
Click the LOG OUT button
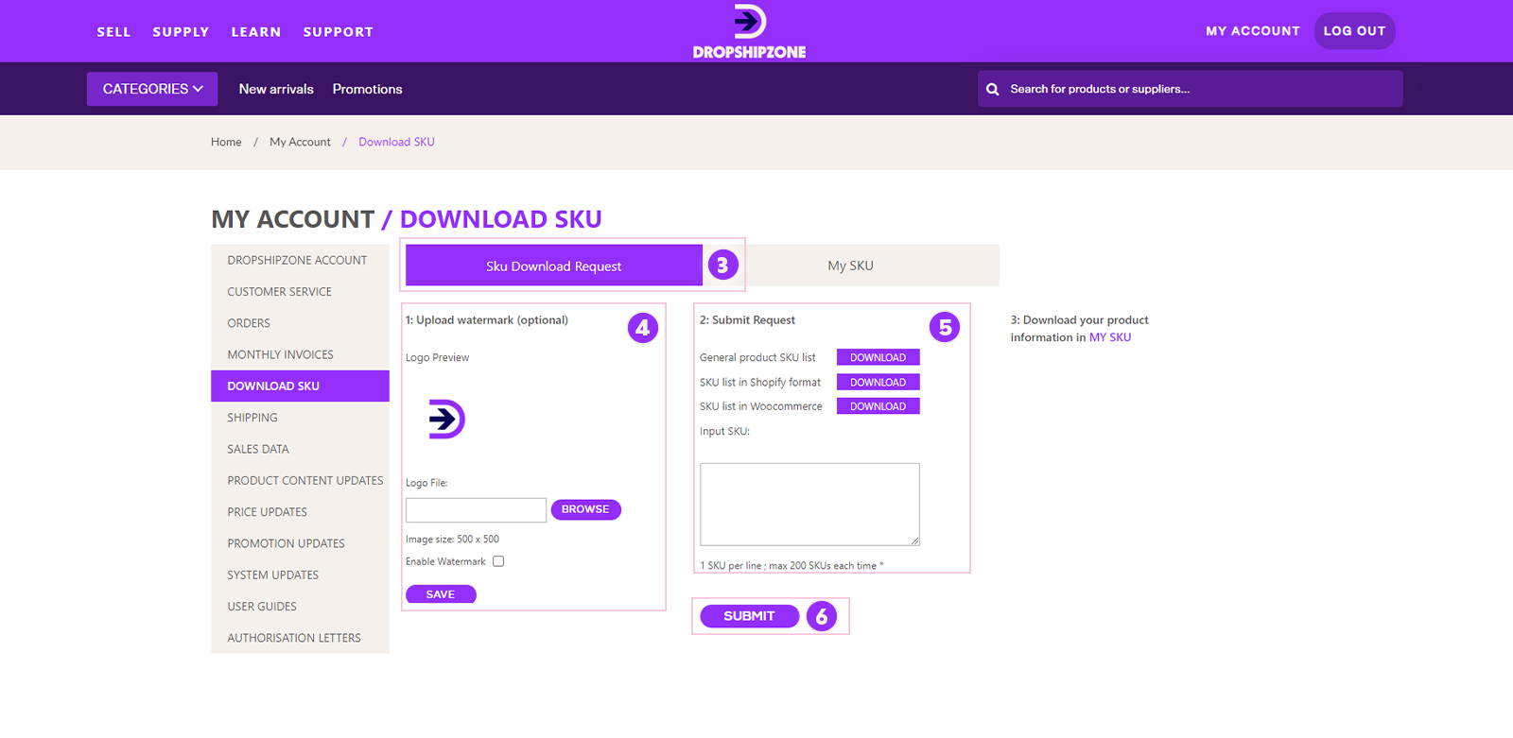(1354, 31)
